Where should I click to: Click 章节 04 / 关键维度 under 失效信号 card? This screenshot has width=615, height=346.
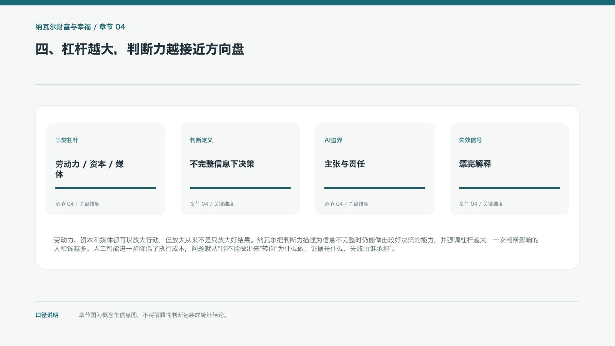coord(481,204)
